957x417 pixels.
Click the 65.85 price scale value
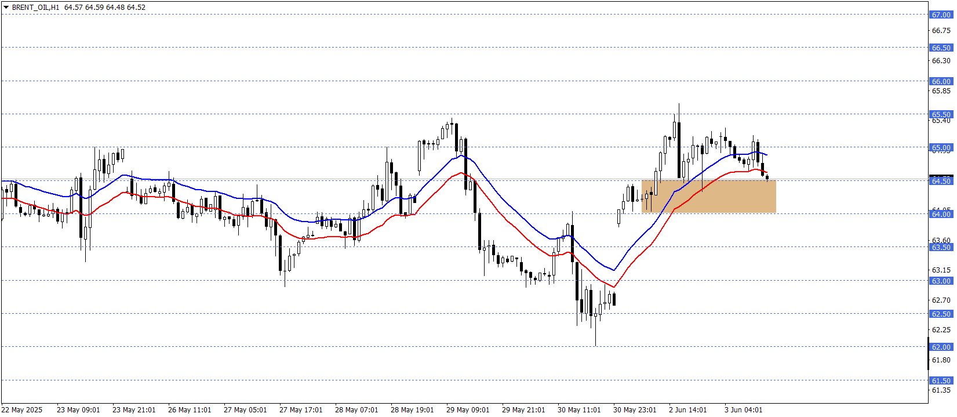coord(941,91)
